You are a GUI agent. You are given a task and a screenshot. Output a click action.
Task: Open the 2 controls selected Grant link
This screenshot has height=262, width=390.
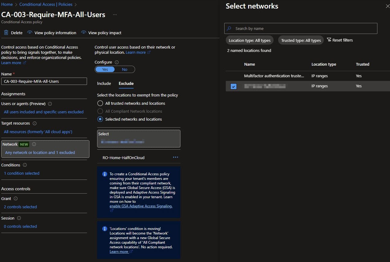click(20, 207)
